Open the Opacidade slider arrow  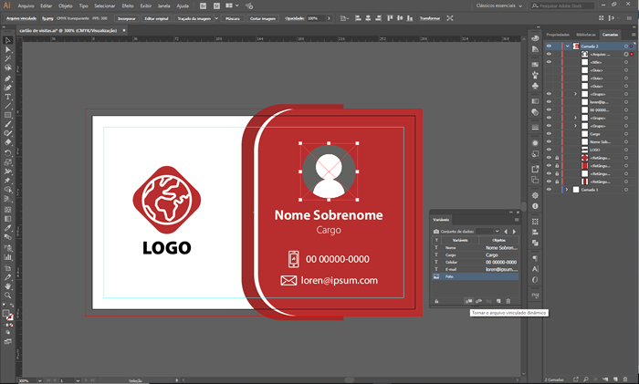(329, 18)
